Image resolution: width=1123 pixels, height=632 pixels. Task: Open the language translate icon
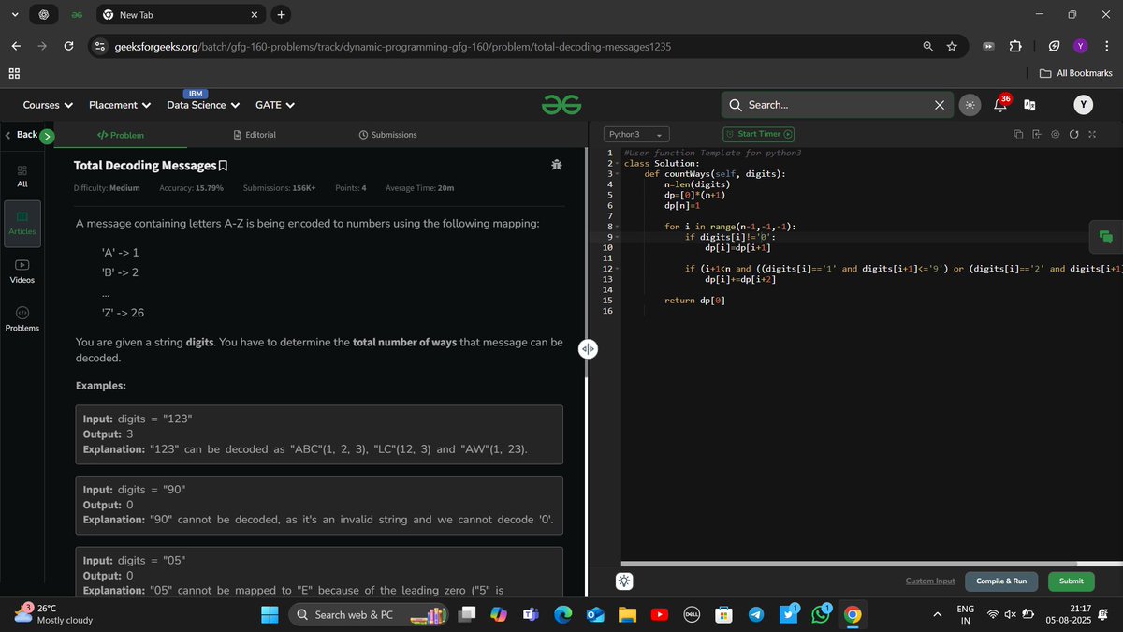pyautogui.click(x=1029, y=106)
